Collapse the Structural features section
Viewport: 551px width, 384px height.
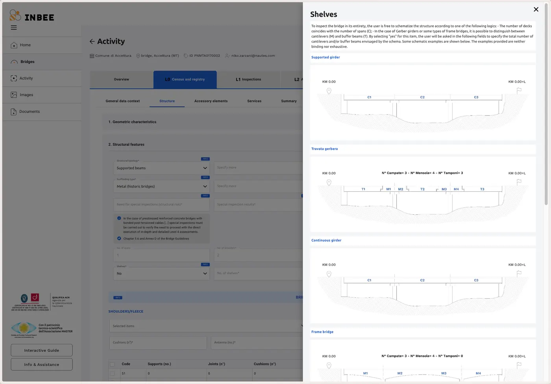[x=203, y=145]
